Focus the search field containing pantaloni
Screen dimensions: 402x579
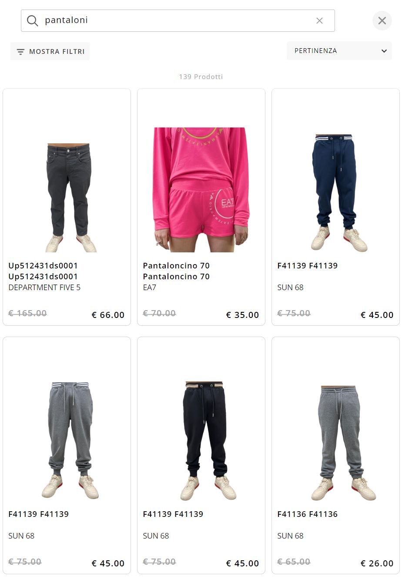[178, 20]
